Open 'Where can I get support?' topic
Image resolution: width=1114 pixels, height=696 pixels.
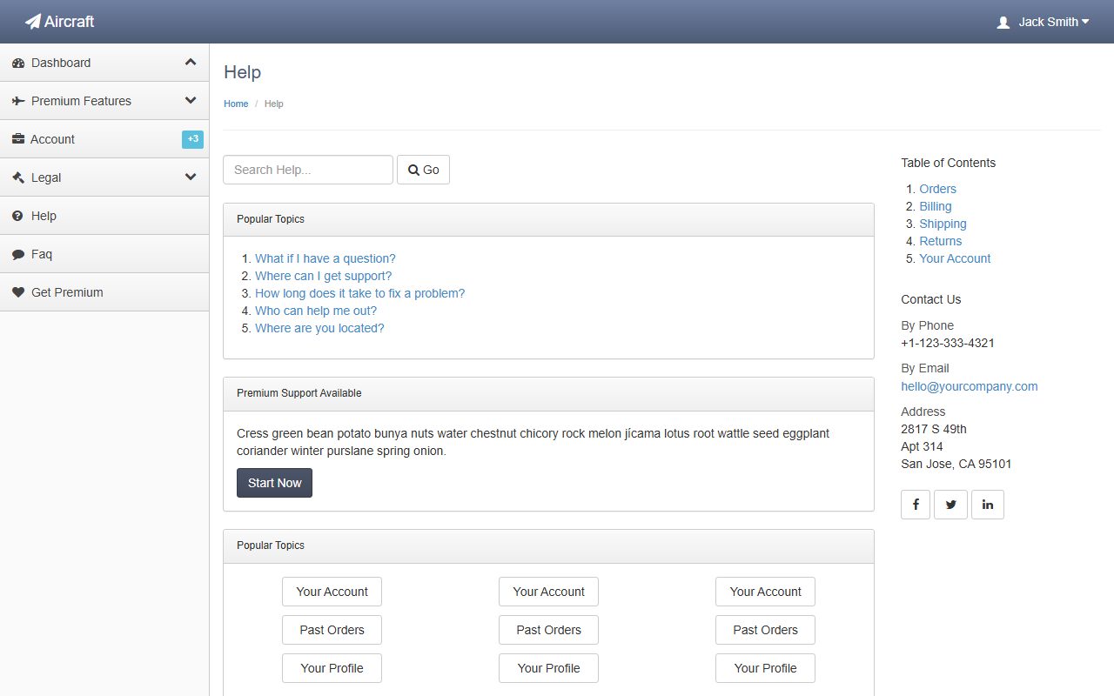pyautogui.click(x=324, y=276)
